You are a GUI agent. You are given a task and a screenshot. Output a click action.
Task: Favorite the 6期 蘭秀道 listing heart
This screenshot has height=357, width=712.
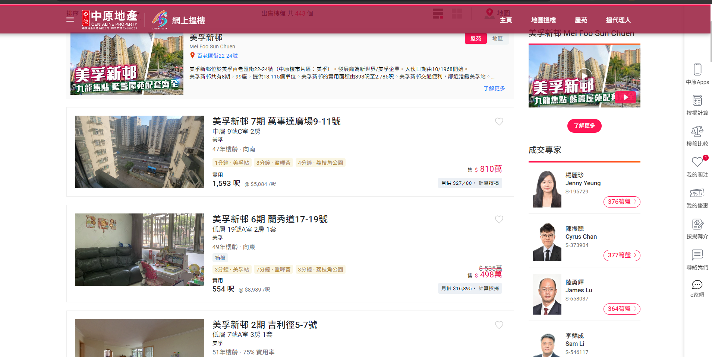tap(499, 219)
